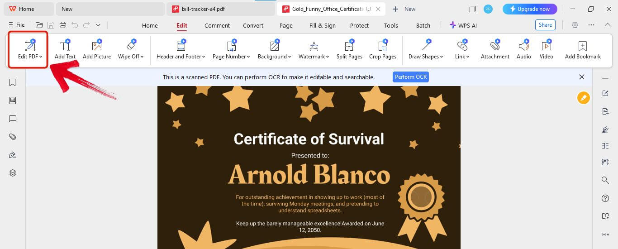Image resolution: width=618 pixels, height=249 pixels.
Task: Expand the Wipe Off dropdown arrow
Action: 142,57
